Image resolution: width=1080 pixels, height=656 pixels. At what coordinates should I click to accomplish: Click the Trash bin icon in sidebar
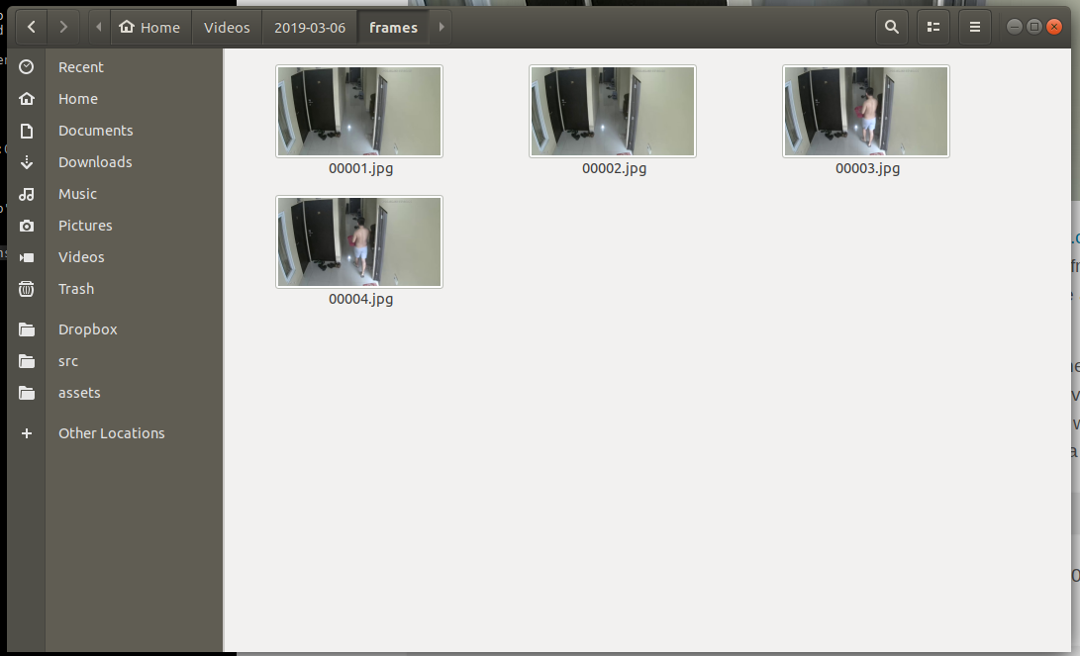click(x=26, y=288)
